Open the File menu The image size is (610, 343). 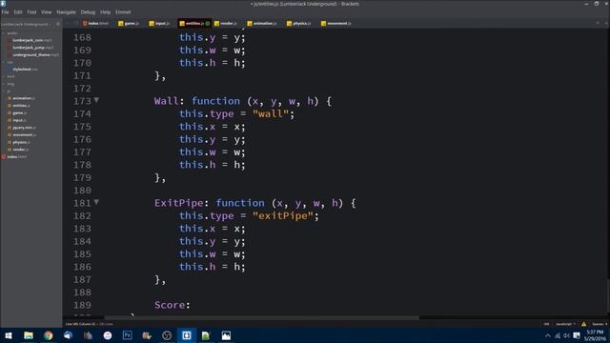tap(5, 12)
